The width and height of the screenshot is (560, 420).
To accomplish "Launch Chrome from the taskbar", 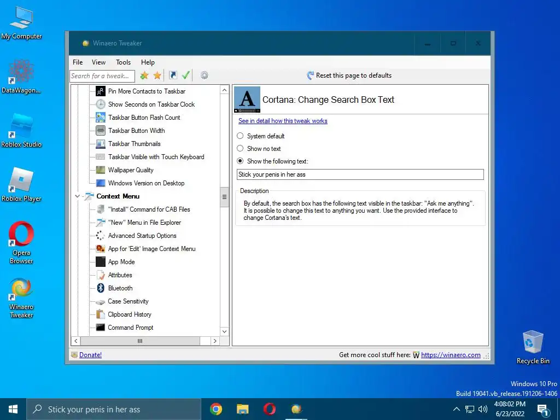I will click(x=215, y=409).
